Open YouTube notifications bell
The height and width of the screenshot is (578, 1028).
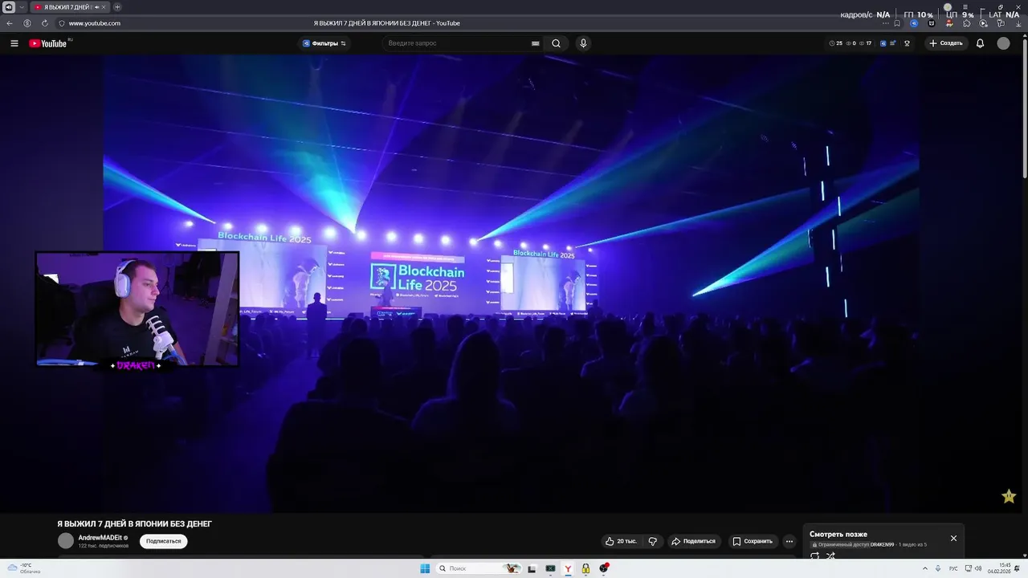point(980,43)
